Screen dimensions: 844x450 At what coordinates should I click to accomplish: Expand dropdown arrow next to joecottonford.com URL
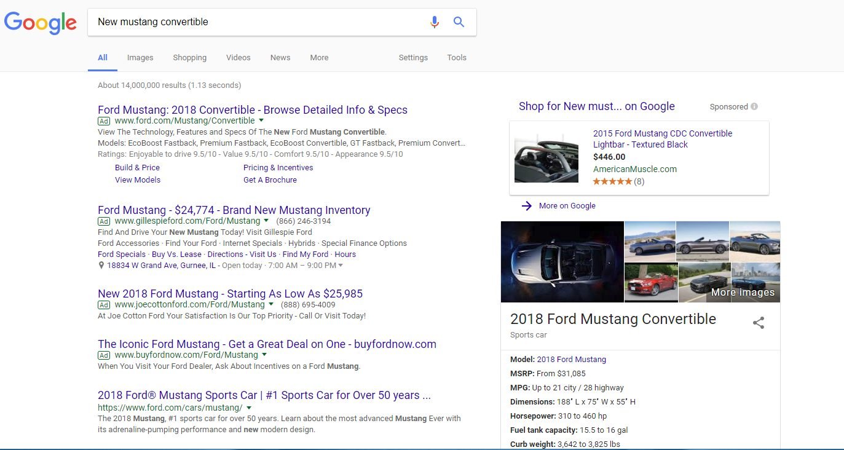tap(271, 304)
